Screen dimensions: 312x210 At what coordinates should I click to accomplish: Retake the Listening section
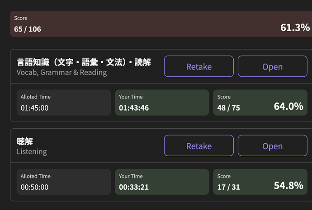[x=199, y=146]
